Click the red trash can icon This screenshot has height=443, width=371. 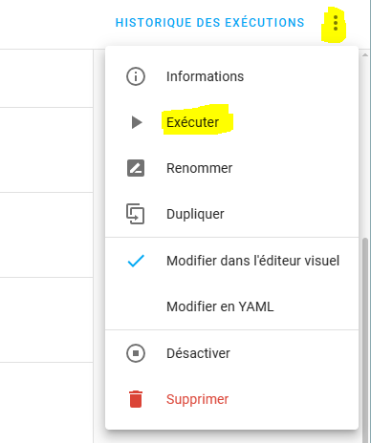tap(136, 399)
